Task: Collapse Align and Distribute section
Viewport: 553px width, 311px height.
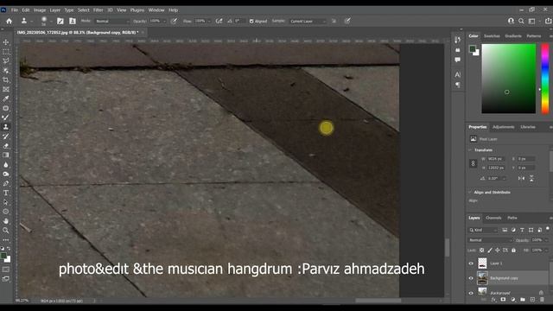Action: (470, 193)
